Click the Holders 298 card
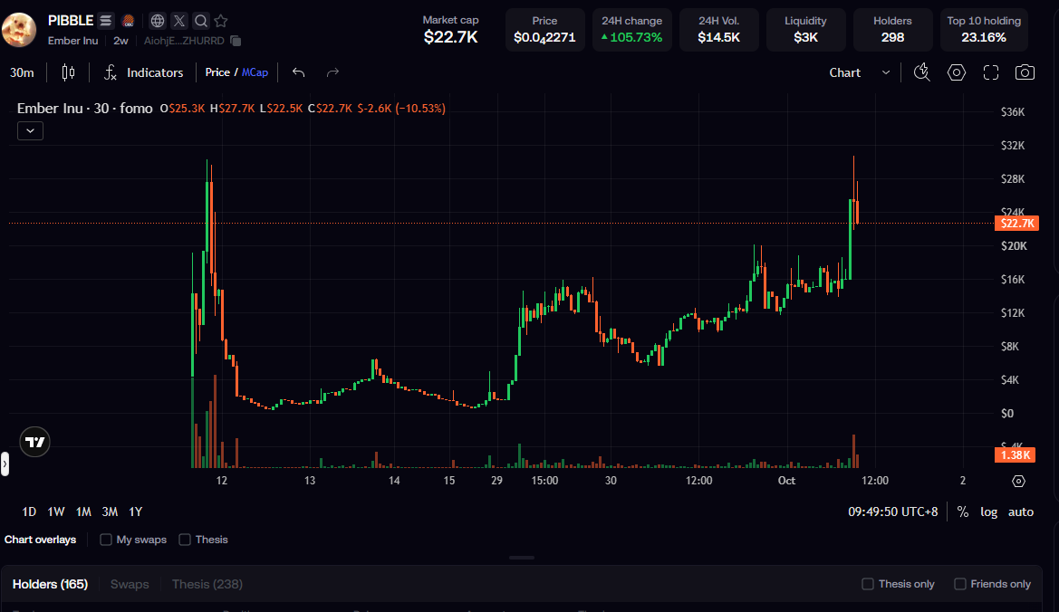This screenshot has width=1059, height=612. tap(893, 30)
